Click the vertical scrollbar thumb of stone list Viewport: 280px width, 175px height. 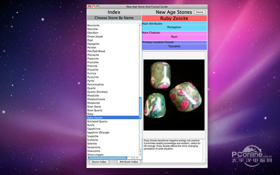140,108
